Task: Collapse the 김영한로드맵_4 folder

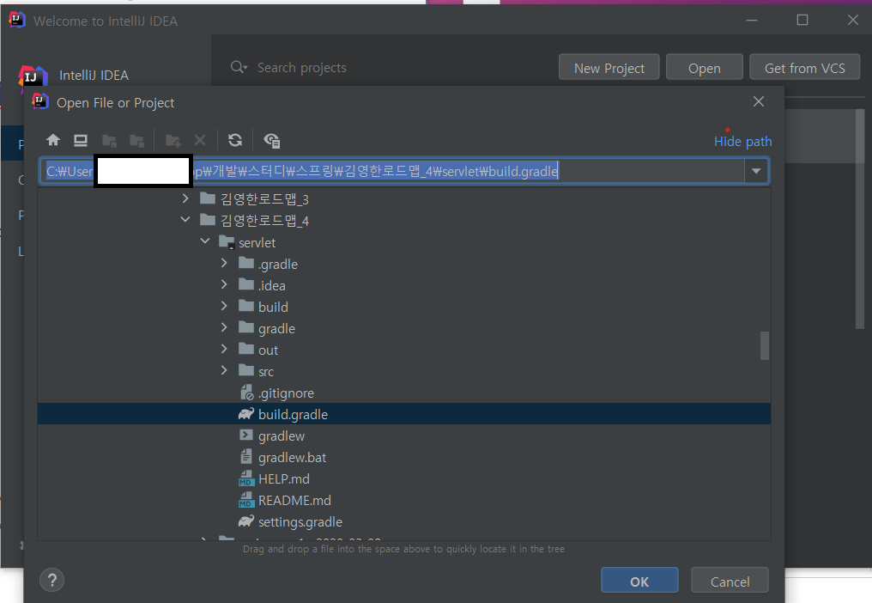Action: [185, 219]
